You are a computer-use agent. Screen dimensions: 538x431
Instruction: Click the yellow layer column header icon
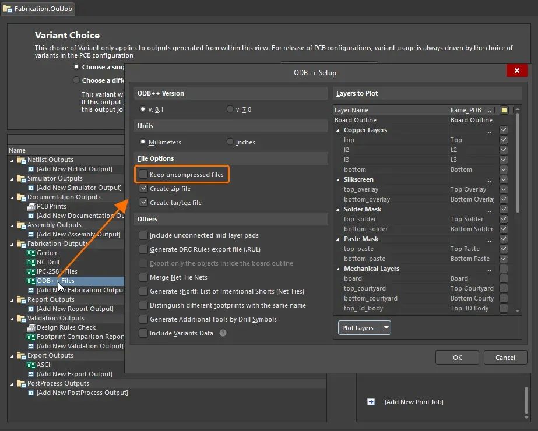(504, 110)
